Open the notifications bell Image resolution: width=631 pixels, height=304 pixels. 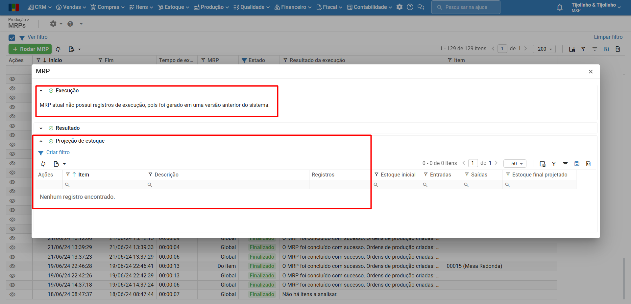[560, 7]
